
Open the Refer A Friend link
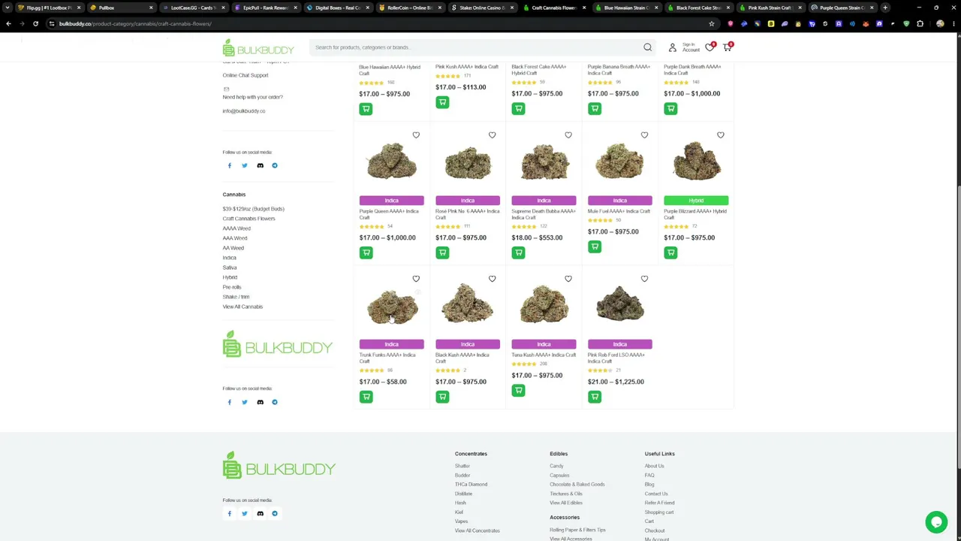(x=659, y=503)
